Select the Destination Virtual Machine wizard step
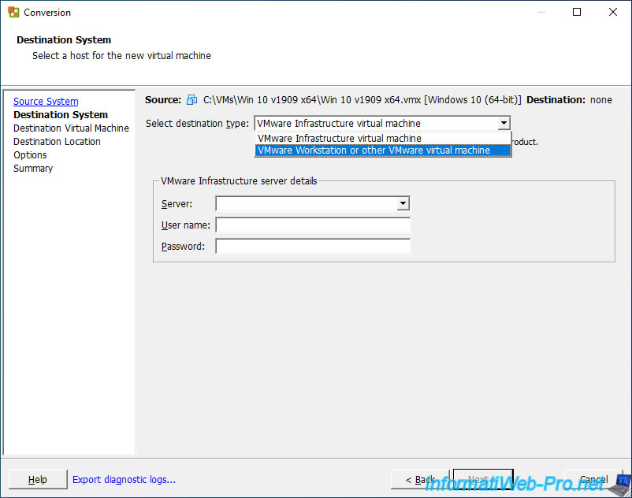 (x=72, y=128)
